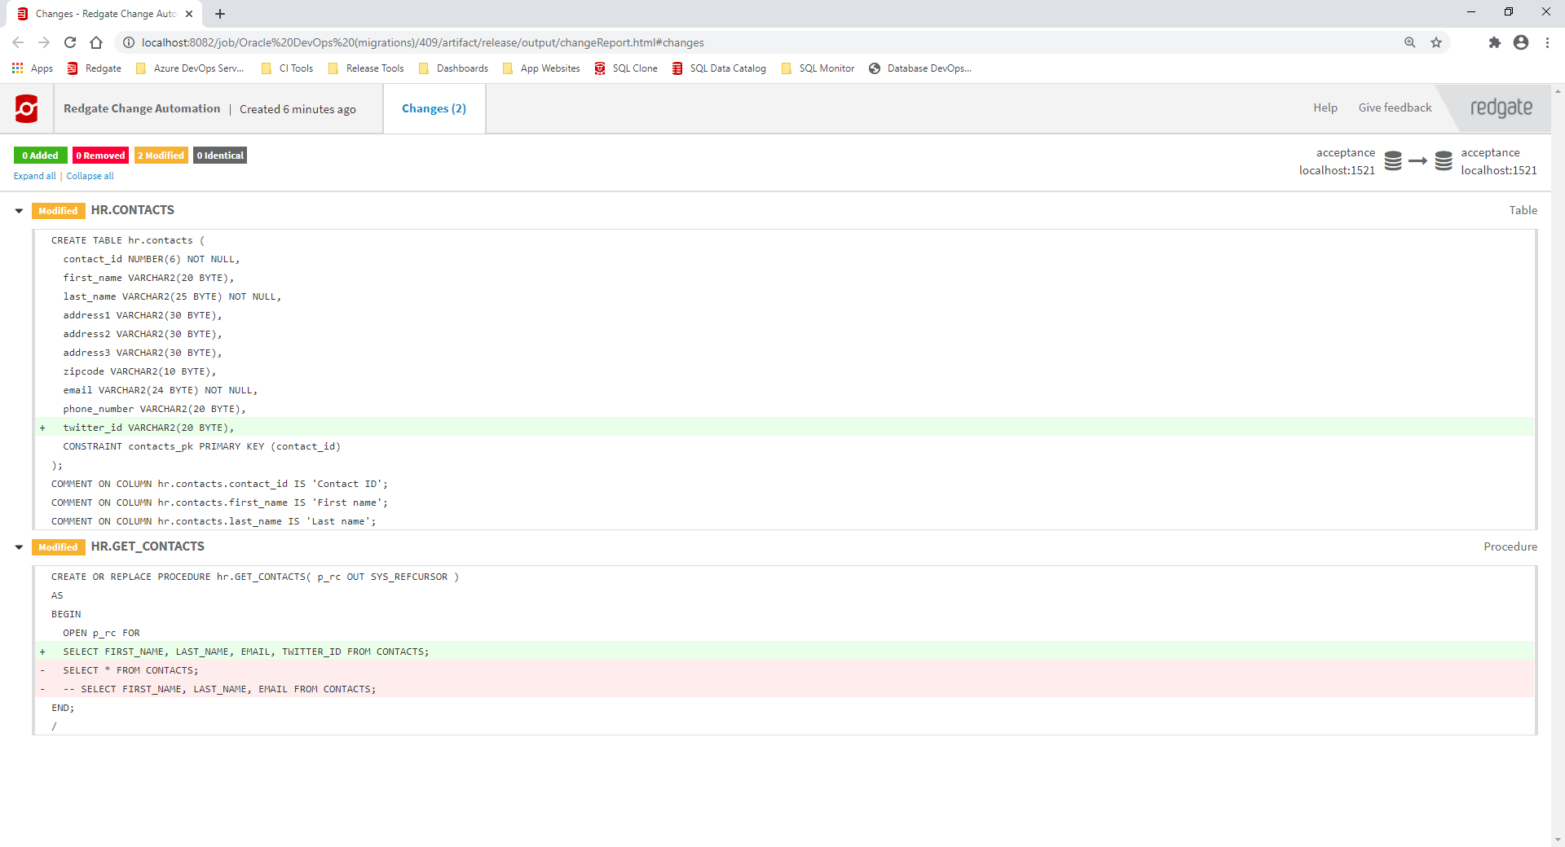Toggle the 2 Modified filter badge
This screenshot has width=1565, height=847.
pyautogui.click(x=161, y=156)
